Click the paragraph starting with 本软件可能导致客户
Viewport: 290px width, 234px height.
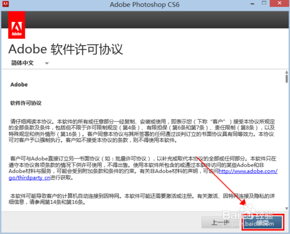142,199
